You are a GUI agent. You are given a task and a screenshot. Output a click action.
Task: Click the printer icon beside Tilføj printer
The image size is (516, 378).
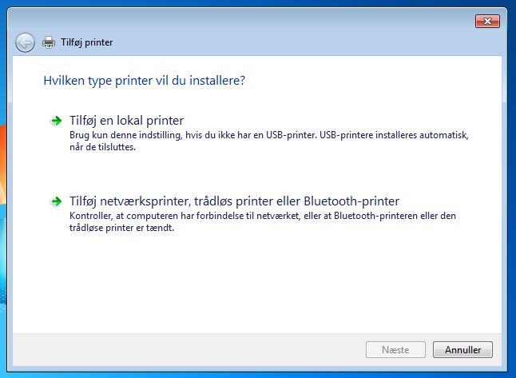tap(49, 42)
